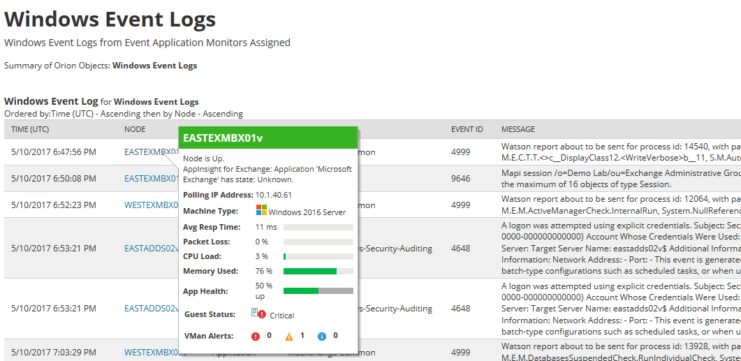Click the orange warning VMan Alerts icon
Screen dimensions: 741x361
289,337
